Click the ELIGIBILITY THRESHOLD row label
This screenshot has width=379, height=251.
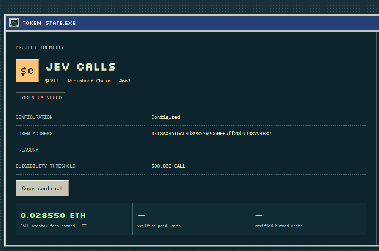(46, 166)
